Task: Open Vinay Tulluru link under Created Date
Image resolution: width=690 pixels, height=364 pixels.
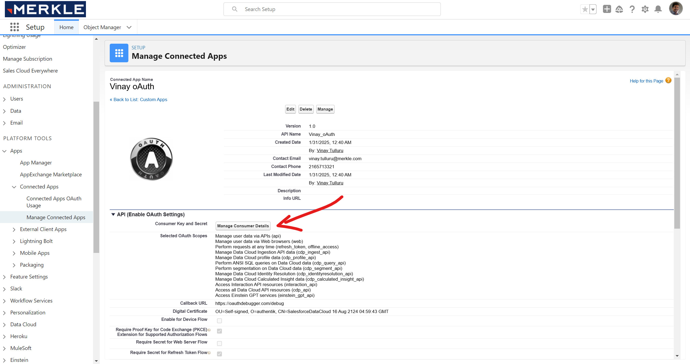Action: click(330, 150)
